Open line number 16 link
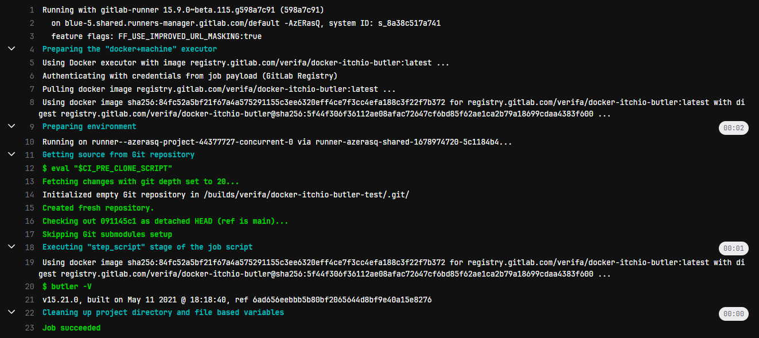The height and width of the screenshot is (338, 759). click(30, 221)
